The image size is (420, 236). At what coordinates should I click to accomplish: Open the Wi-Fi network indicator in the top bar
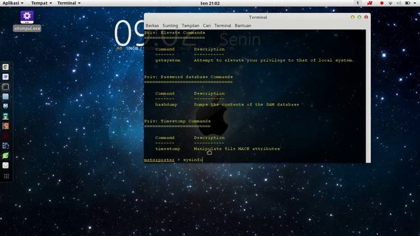[390, 3]
